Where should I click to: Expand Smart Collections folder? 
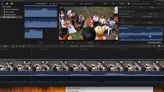pos(2,9)
